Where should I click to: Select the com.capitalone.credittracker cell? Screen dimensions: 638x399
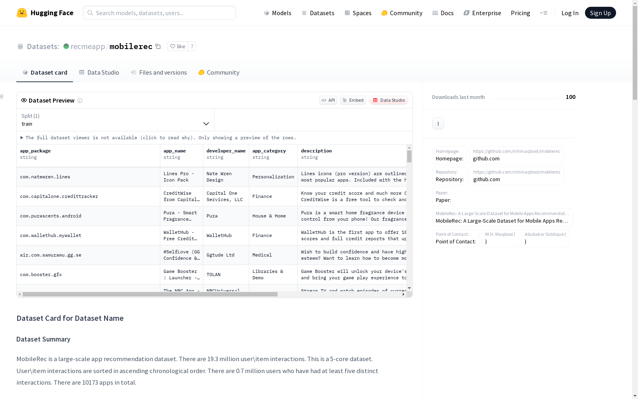pos(88,196)
